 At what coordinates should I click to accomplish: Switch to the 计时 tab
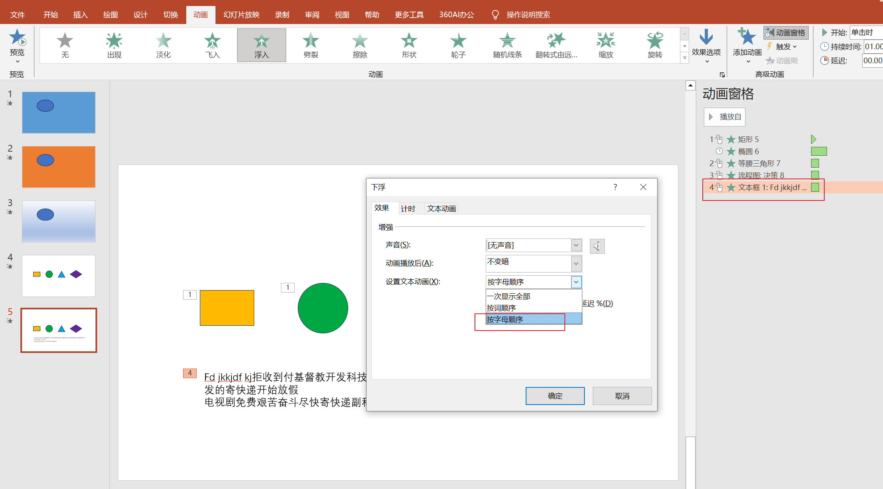click(x=408, y=208)
